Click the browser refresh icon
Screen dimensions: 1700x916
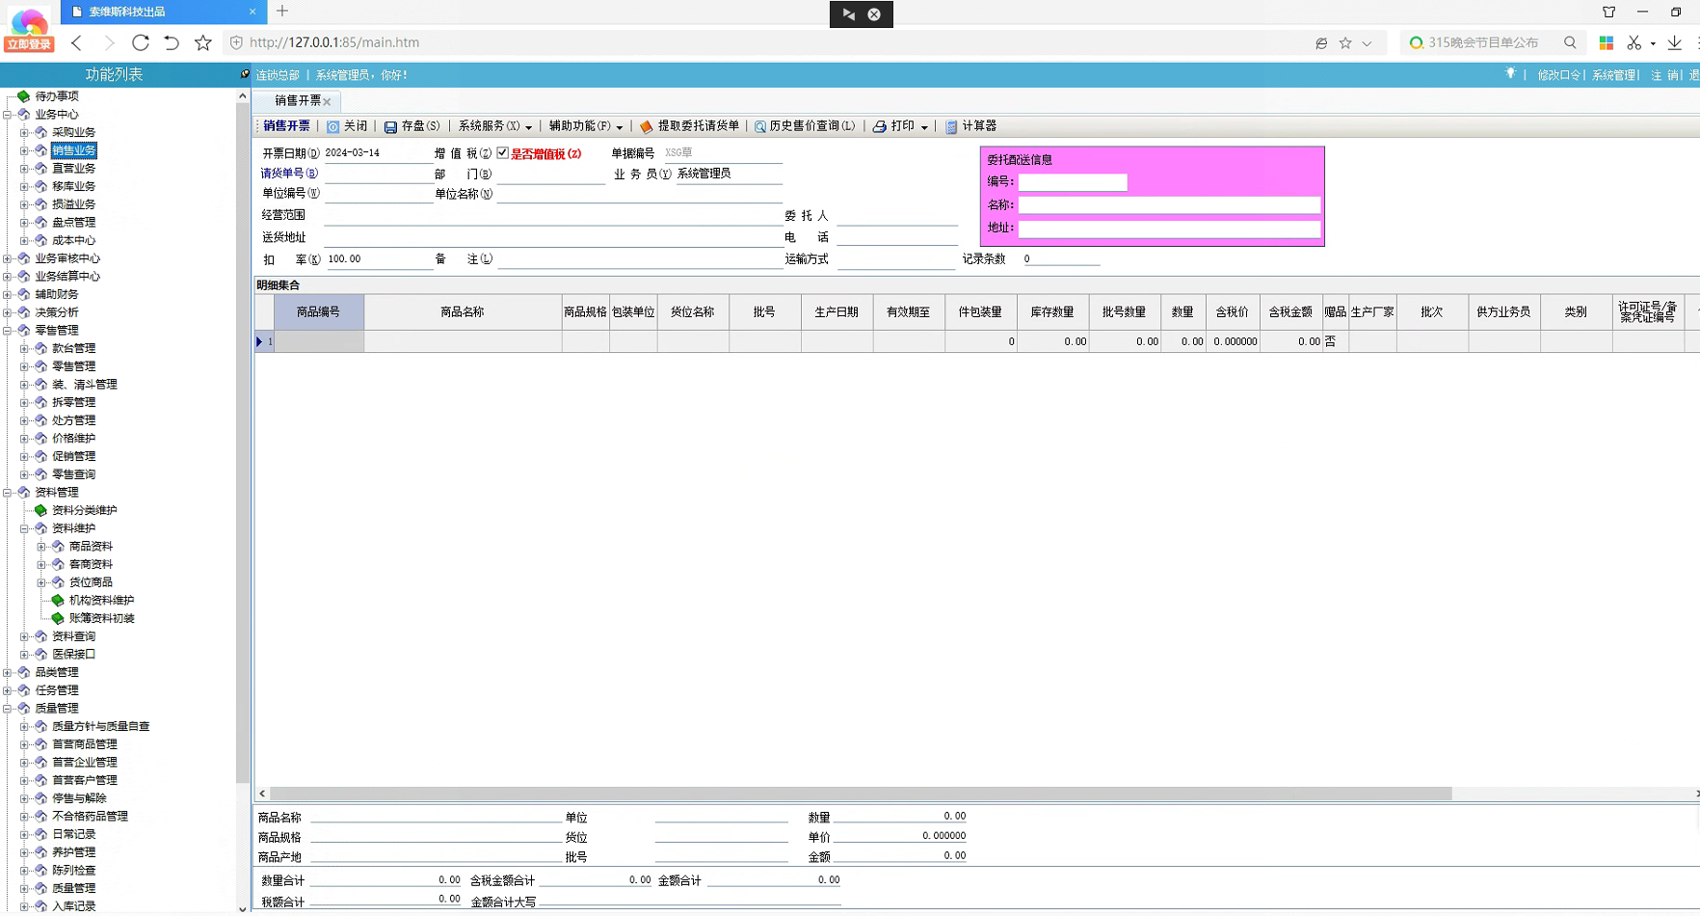coord(141,42)
